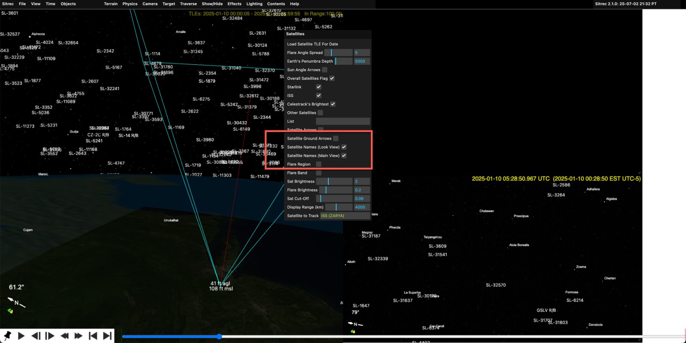This screenshot has width=686, height=343.
Task: Open the Show/Hide menu
Action: coord(212,4)
